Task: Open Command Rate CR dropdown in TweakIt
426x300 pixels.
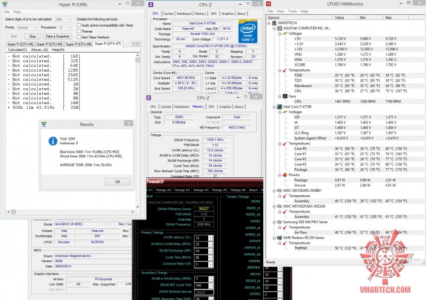Action: tap(210, 264)
